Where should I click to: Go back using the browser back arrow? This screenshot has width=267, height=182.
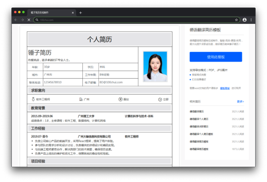(16, 20)
